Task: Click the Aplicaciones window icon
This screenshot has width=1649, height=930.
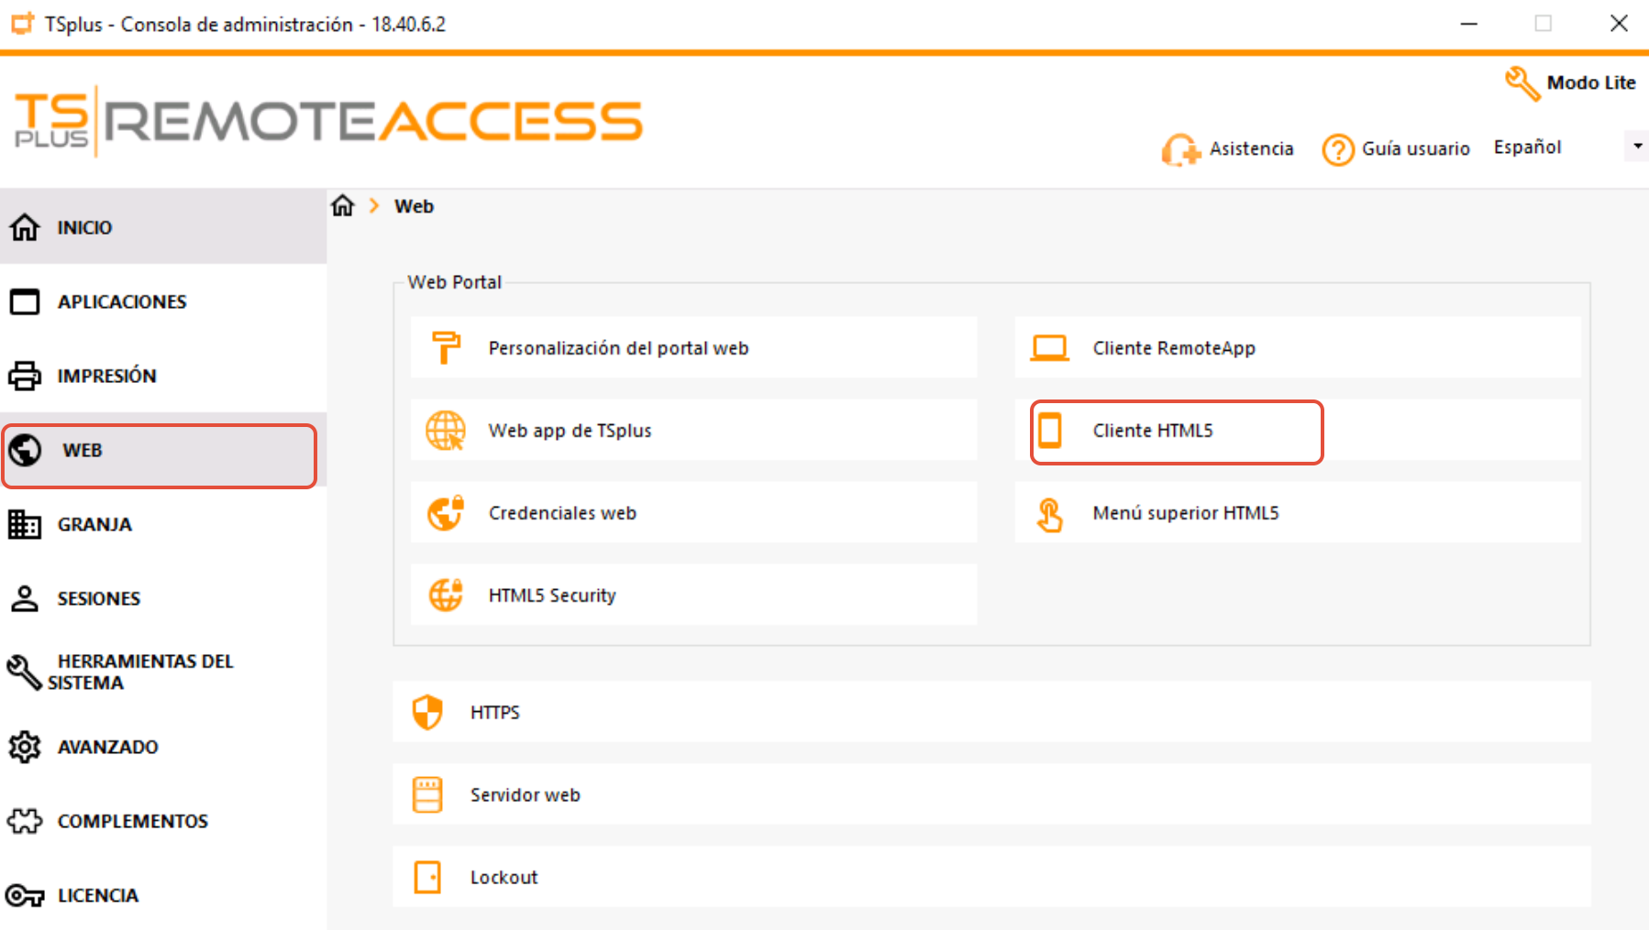Action: (25, 301)
